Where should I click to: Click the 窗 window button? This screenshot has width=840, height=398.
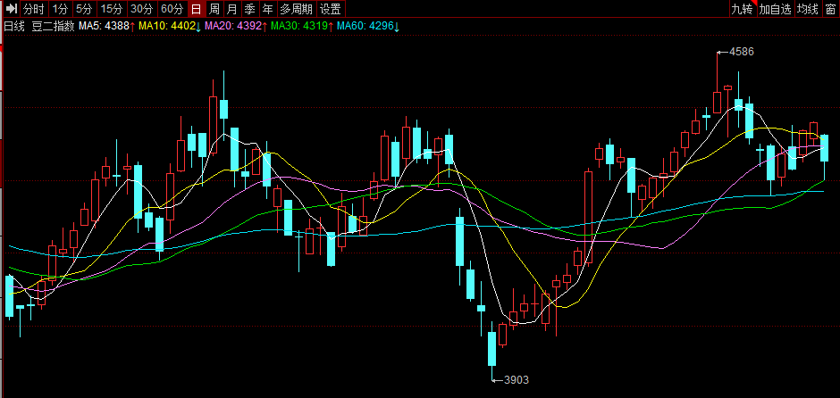[x=830, y=9]
